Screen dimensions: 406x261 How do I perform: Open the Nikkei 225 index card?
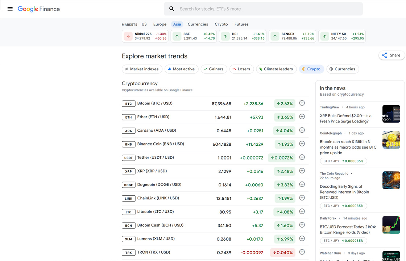[145, 36]
